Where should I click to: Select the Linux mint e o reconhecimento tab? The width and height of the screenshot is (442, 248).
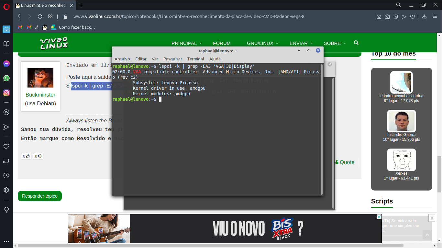tap(44, 5)
